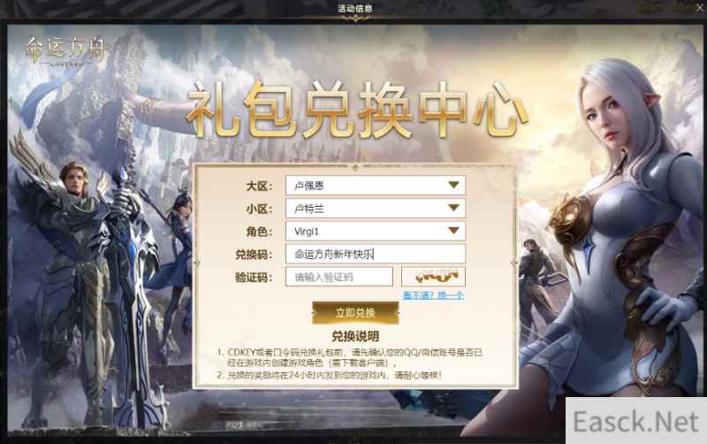Open the 角色 dropdown showing Virgi1
This screenshot has width=707, height=444.
coord(375,231)
